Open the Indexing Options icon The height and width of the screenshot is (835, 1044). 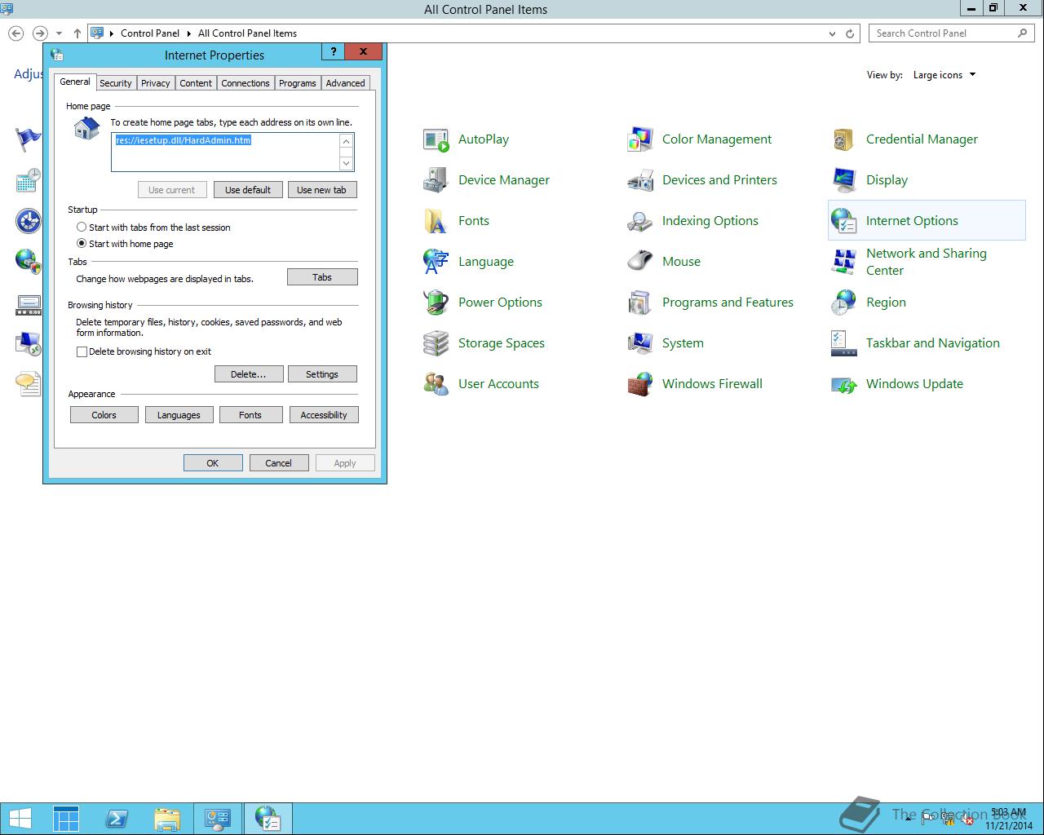coord(640,221)
